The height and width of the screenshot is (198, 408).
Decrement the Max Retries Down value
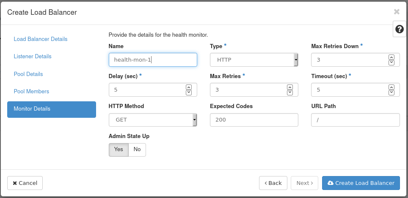tap(391, 62)
